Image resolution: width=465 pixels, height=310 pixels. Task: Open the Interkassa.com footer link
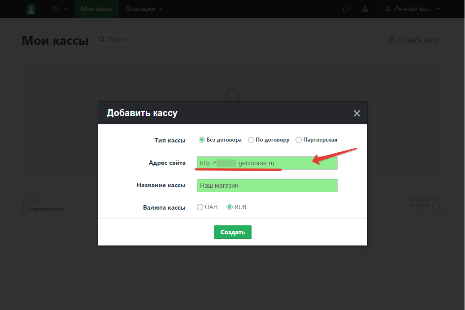pos(46,209)
